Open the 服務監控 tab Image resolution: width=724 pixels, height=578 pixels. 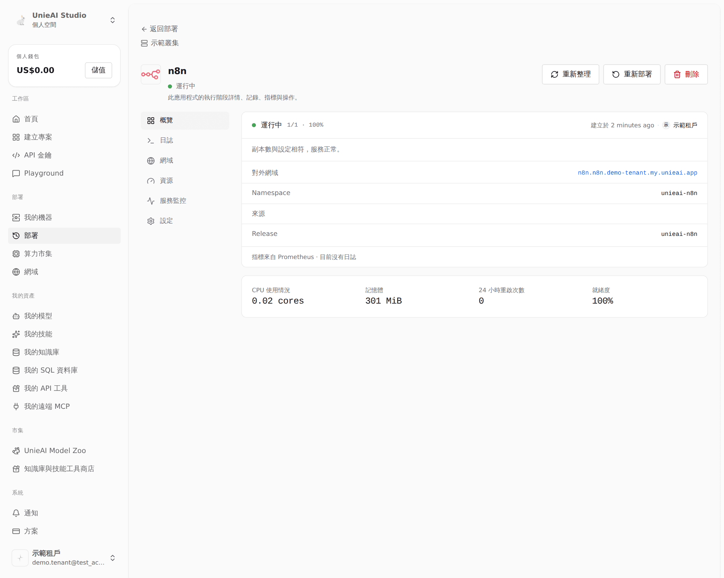[x=185, y=201]
